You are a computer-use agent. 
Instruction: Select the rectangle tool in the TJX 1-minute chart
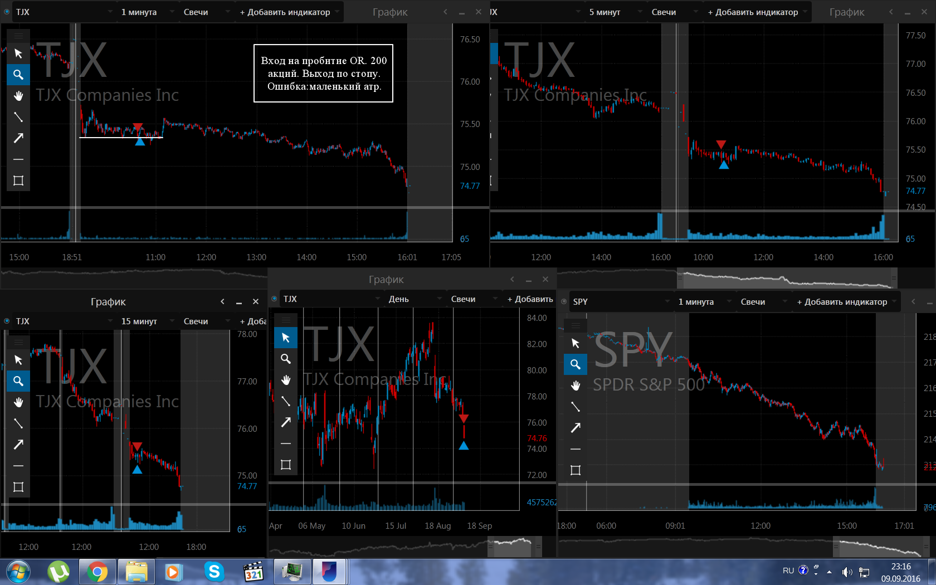(18, 181)
